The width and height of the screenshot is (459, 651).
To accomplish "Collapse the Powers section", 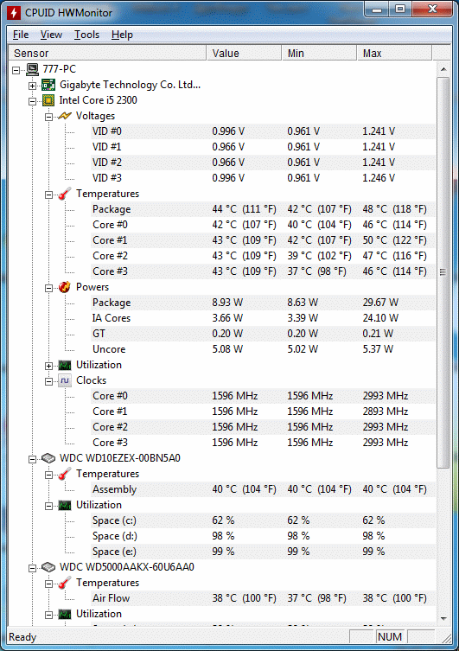I will (x=49, y=288).
